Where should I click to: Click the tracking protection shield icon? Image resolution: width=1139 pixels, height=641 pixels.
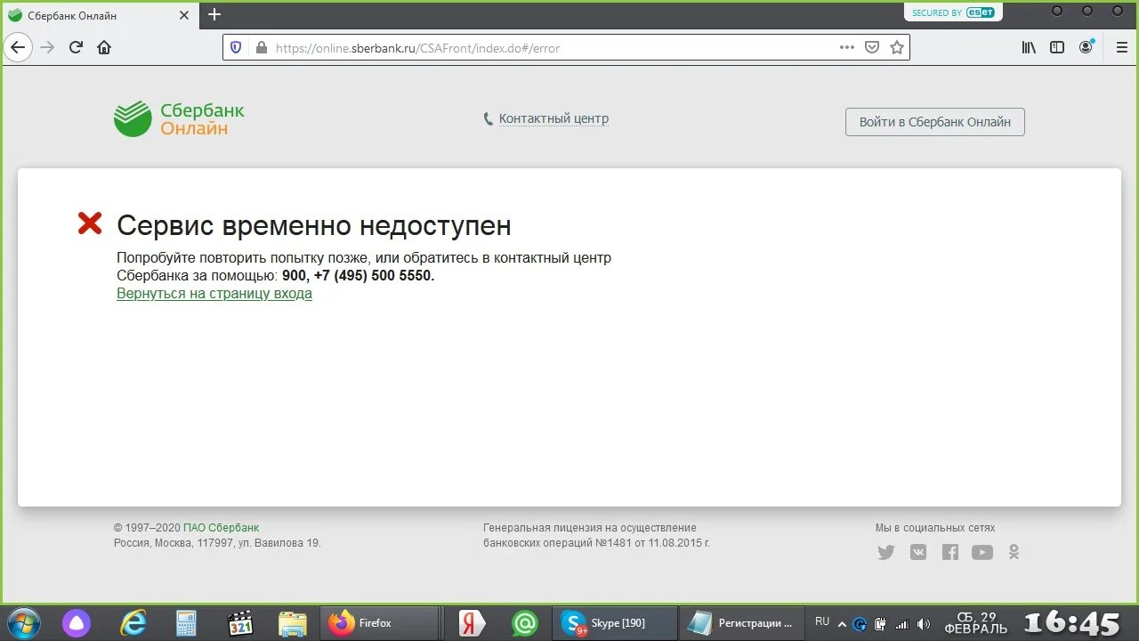pos(236,48)
